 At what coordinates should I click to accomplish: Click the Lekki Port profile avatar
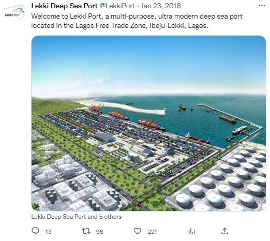click(x=14, y=13)
